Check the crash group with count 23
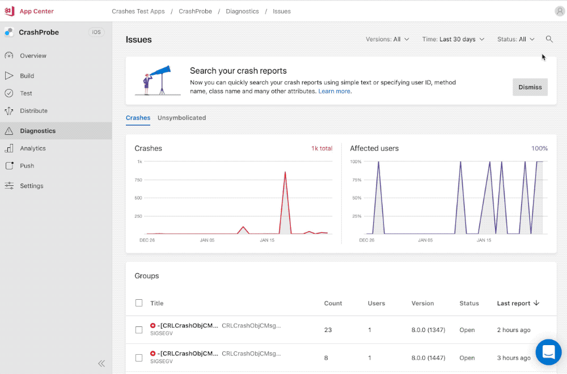This screenshot has width=567, height=374. (x=139, y=330)
